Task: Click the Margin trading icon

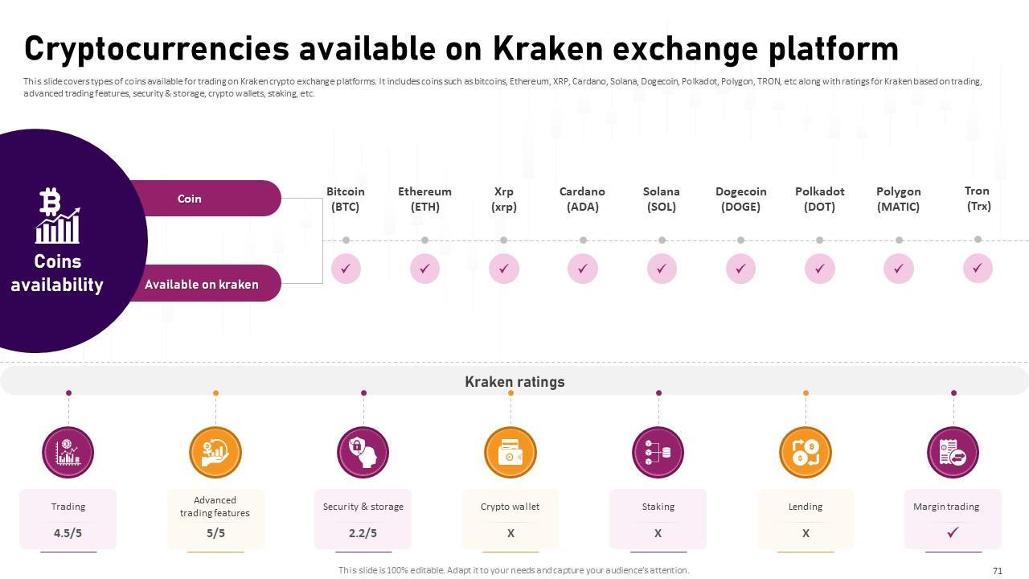Action: (x=953, y=452)
